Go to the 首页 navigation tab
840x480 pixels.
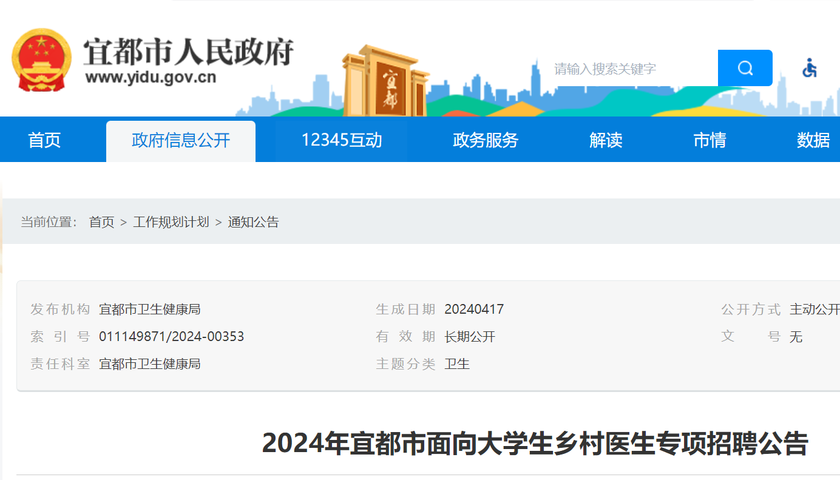pyautogui.click(x=44, y=140)
